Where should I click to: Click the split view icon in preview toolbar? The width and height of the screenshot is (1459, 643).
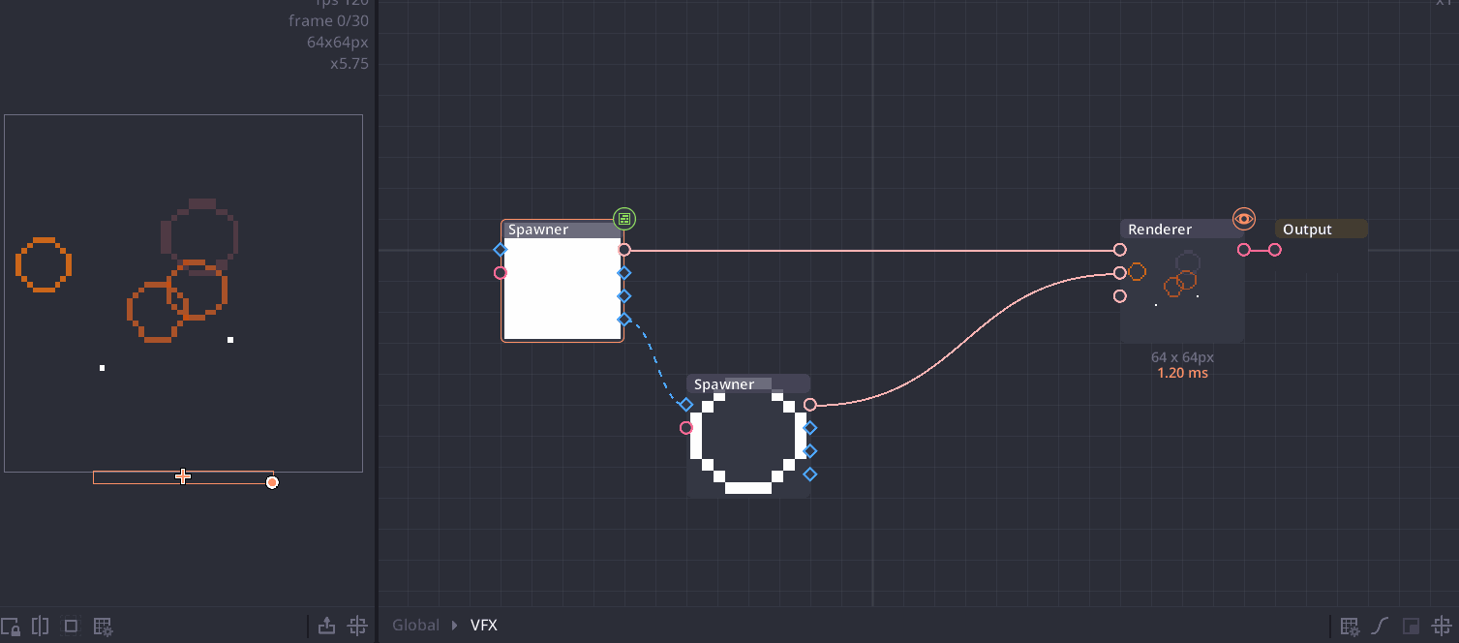coord(40,626)
